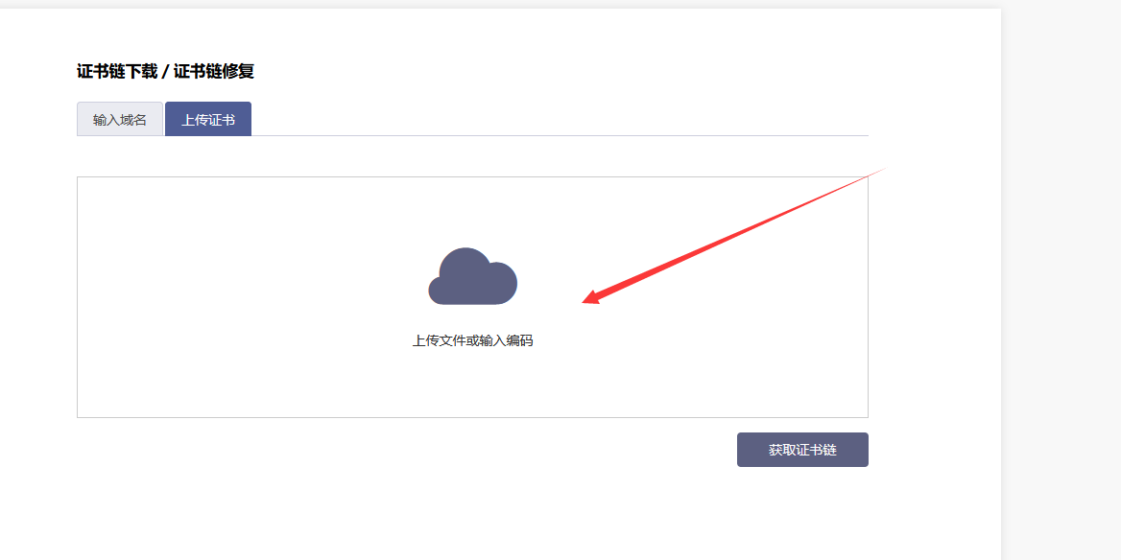1121x560 pixels.
Task: Select the 上传证书 tab
Action: (208, 119)
